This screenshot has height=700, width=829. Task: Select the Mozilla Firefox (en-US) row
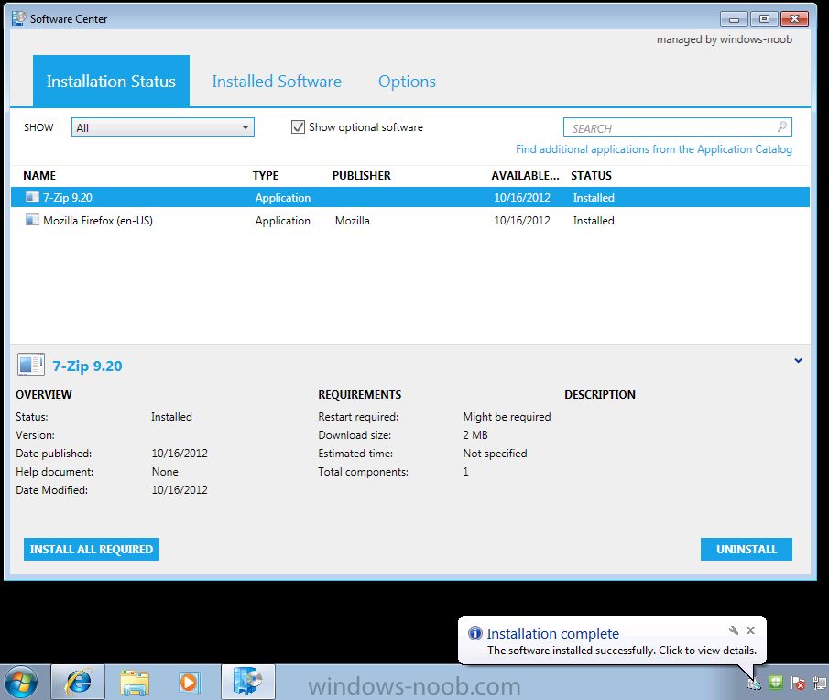point(410,221)
